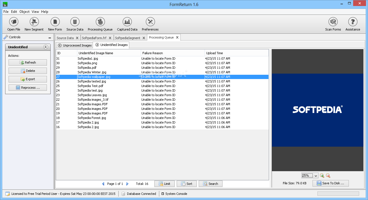This screenshot has height=200, width=368.
Task: Switch to Unprocessed Images sub-tab
Action: [x=75, y=45]
